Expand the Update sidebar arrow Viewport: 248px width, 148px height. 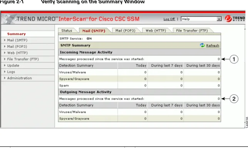point(5,65)
